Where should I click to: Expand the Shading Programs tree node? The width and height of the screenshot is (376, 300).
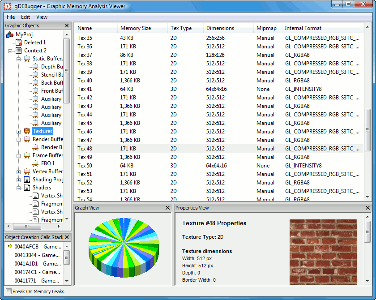tap(19, 180)
